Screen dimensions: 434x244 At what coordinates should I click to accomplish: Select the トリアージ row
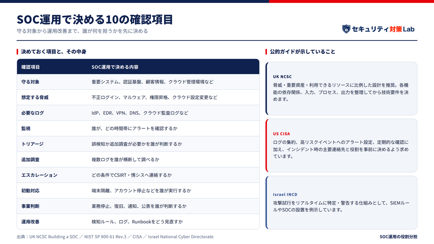(x=138, y=144)
